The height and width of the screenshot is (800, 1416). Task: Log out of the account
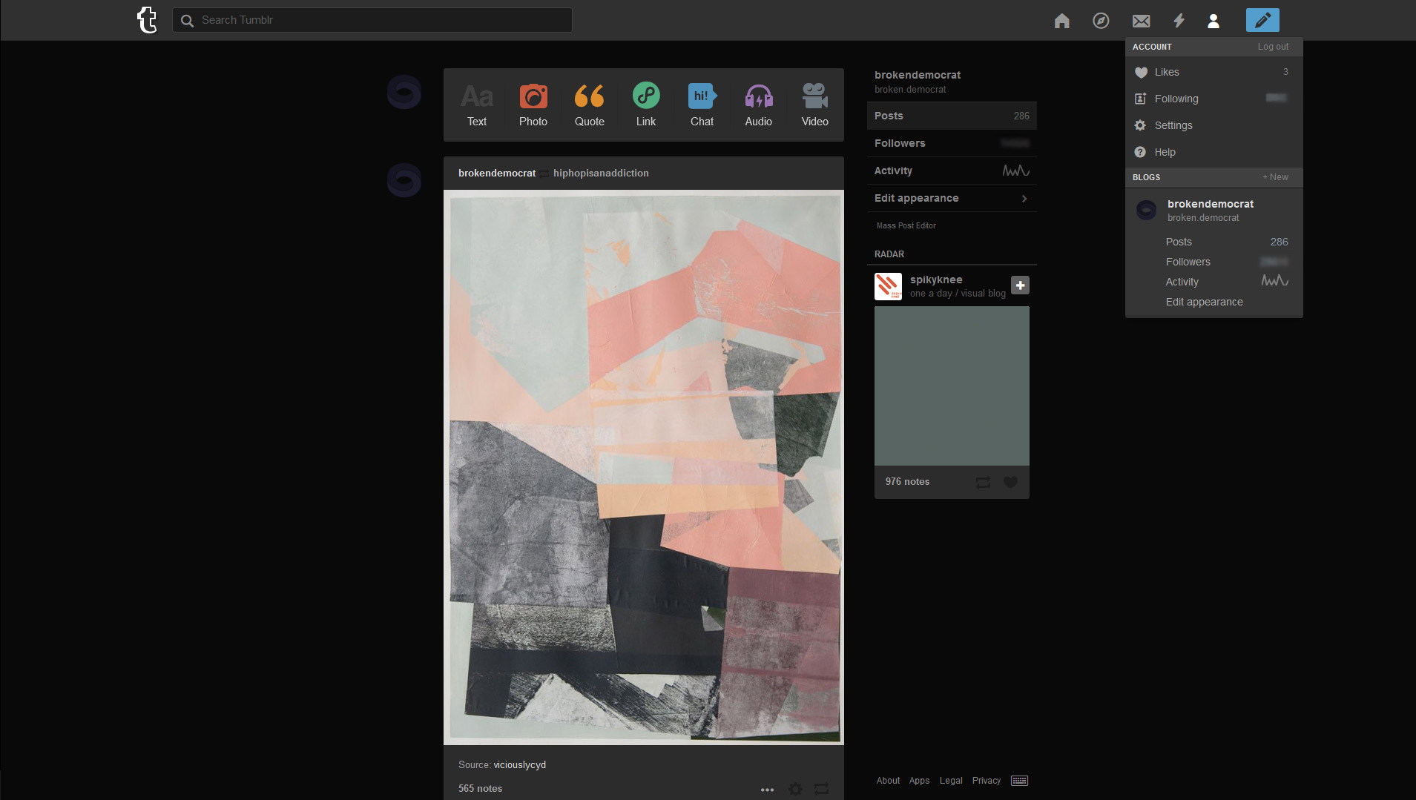(x=1273, y=47)
